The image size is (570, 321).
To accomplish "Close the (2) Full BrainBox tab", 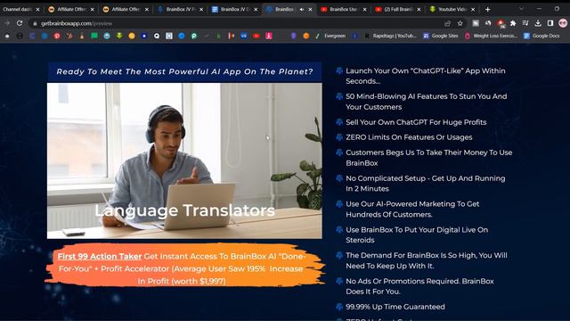I will (419, 10).
